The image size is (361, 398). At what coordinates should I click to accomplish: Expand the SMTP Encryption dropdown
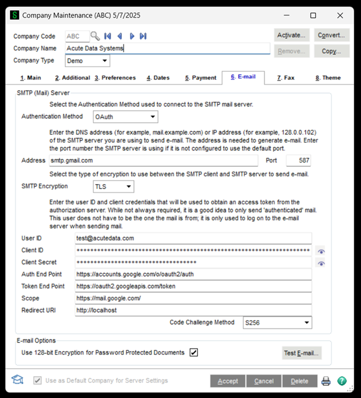pos(114,187)
